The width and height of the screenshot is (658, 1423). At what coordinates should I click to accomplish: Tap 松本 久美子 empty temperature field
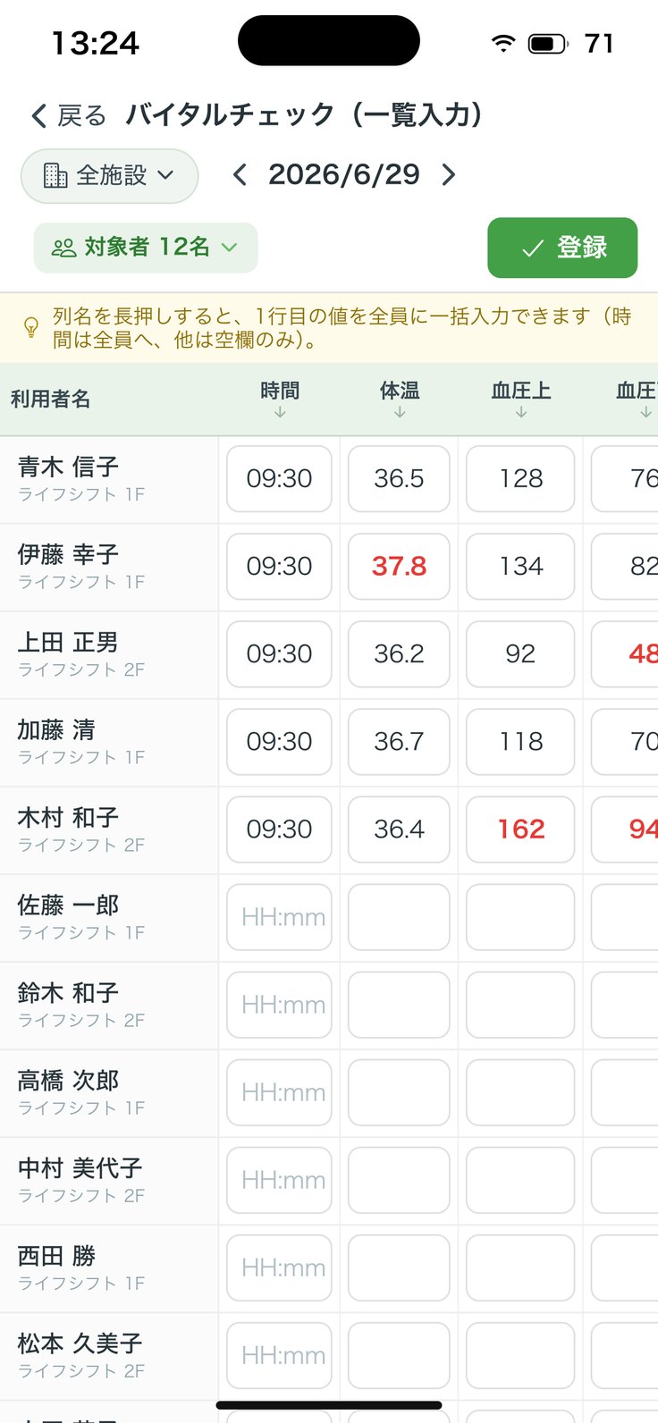pos(399,1355)
